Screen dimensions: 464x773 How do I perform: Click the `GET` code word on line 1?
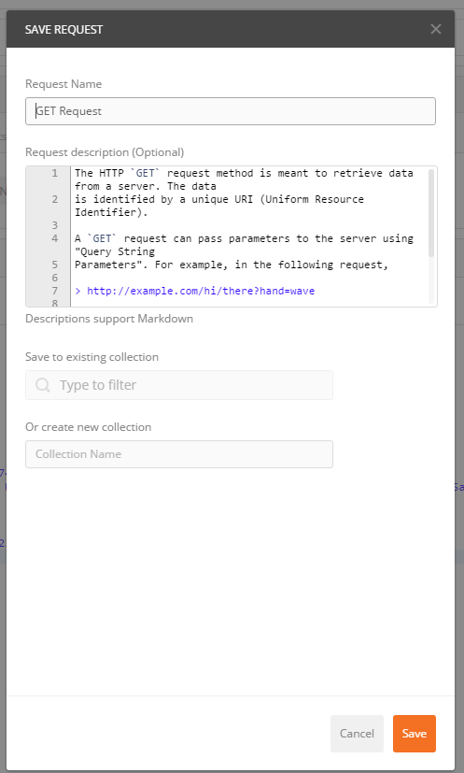pos(146,173)
